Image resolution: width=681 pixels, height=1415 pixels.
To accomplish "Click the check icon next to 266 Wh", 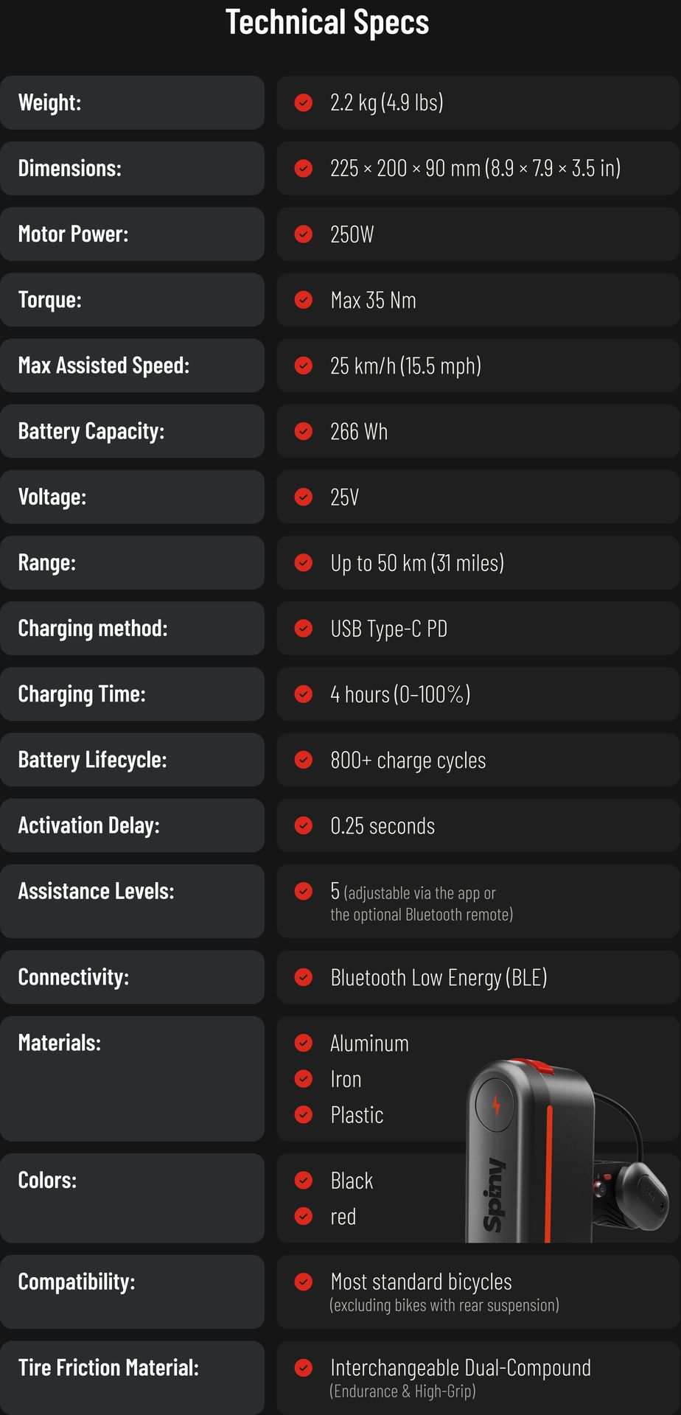I will (304, 431).
